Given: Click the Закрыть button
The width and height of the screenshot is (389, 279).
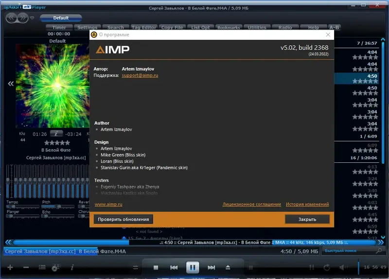Looking at the screenshot, I should pos(307,219).
